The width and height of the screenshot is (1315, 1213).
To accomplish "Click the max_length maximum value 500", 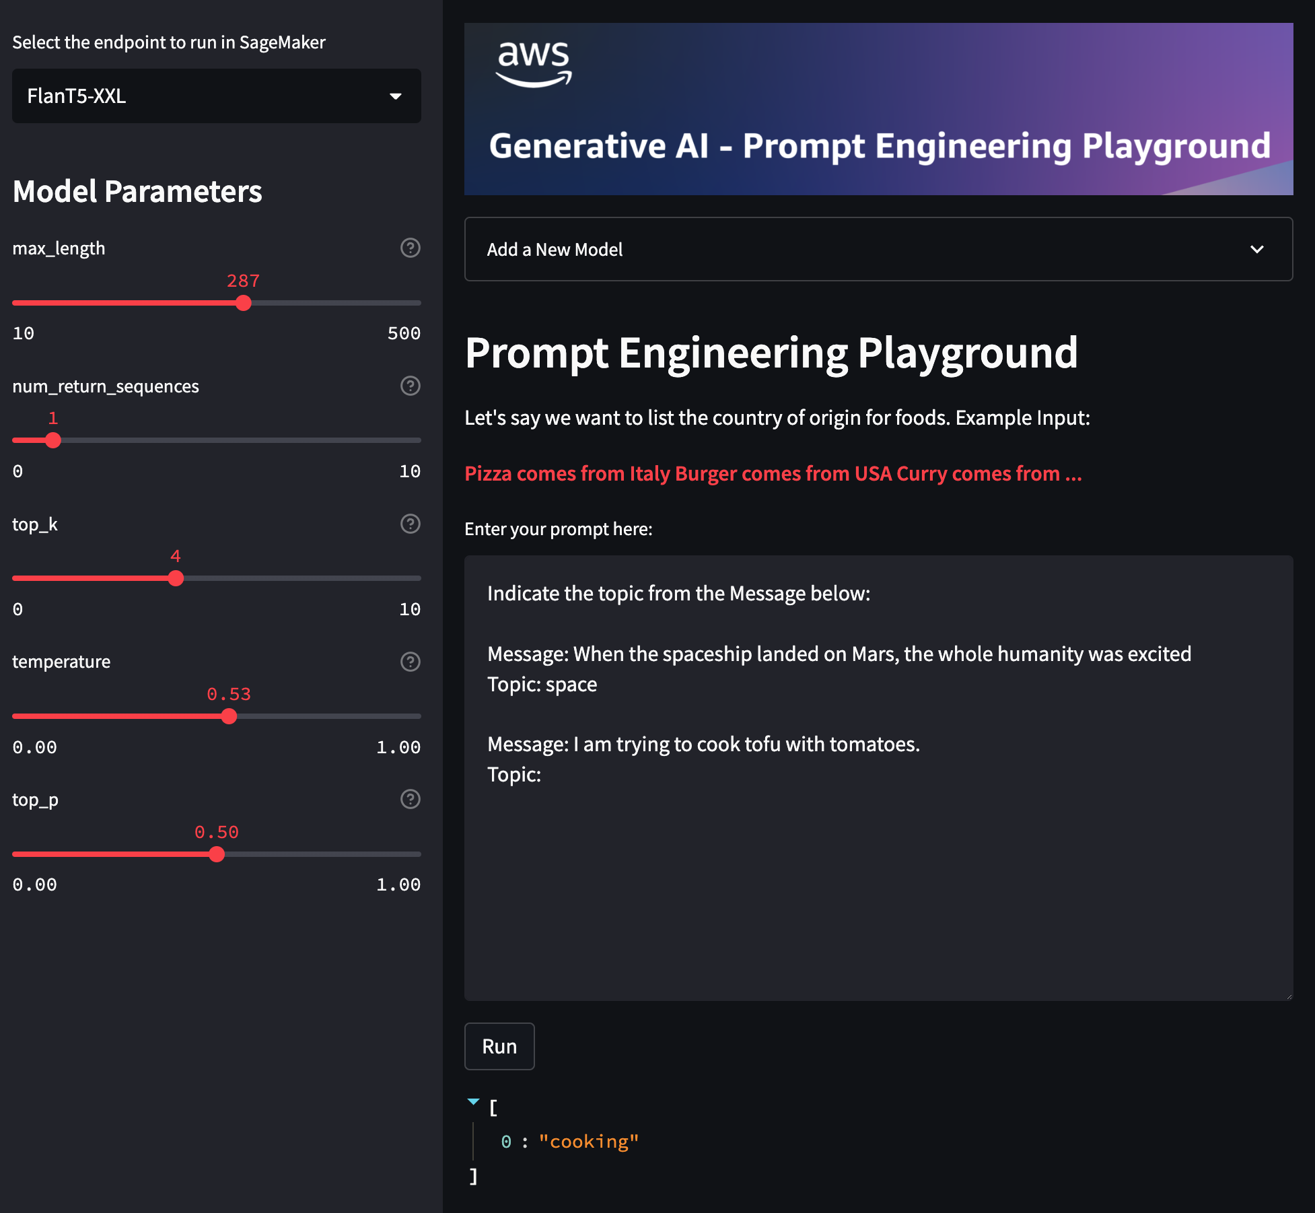I will tap(404, 333).
